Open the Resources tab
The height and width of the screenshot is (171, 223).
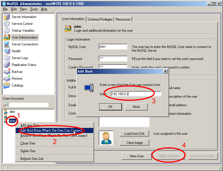[123, 19]
